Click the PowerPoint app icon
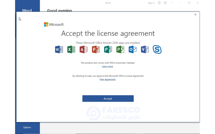Image resolution: width=215 pixels, height=134 pixels. coord(96,49)
